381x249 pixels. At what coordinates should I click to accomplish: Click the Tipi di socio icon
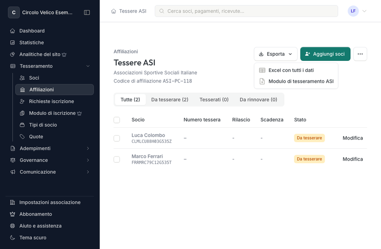22,125
